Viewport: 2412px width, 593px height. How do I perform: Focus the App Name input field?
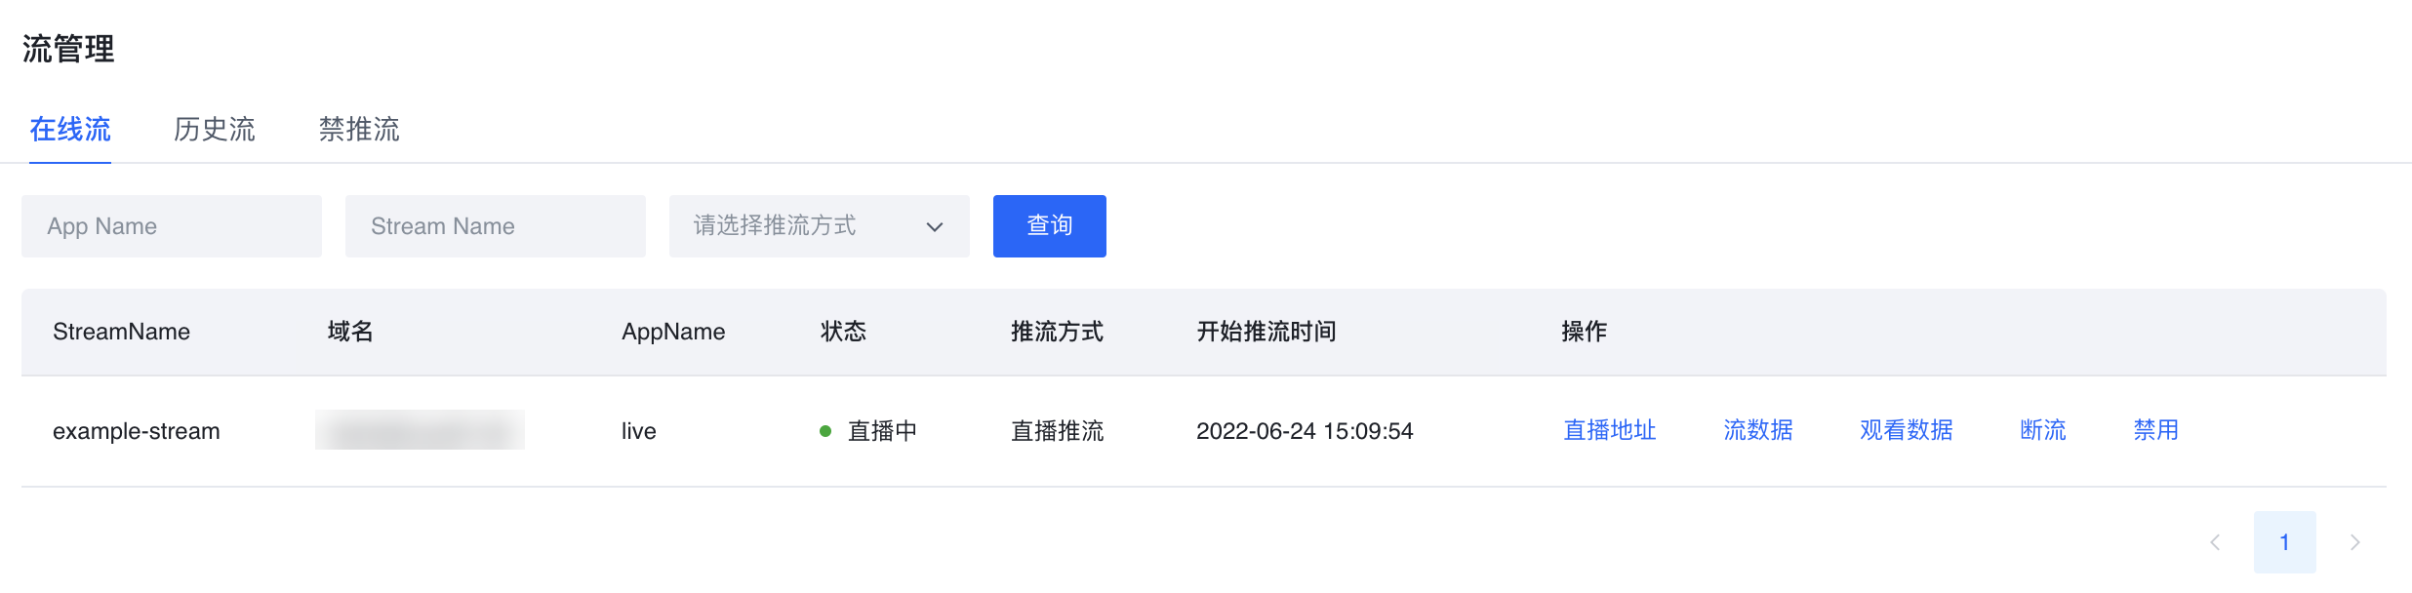point(172,226)
